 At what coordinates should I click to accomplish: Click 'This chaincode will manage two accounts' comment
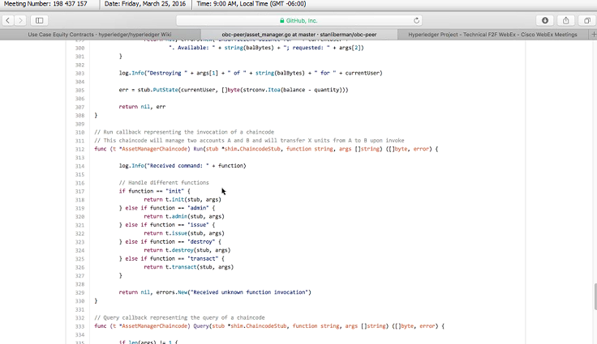coord(249,141)
